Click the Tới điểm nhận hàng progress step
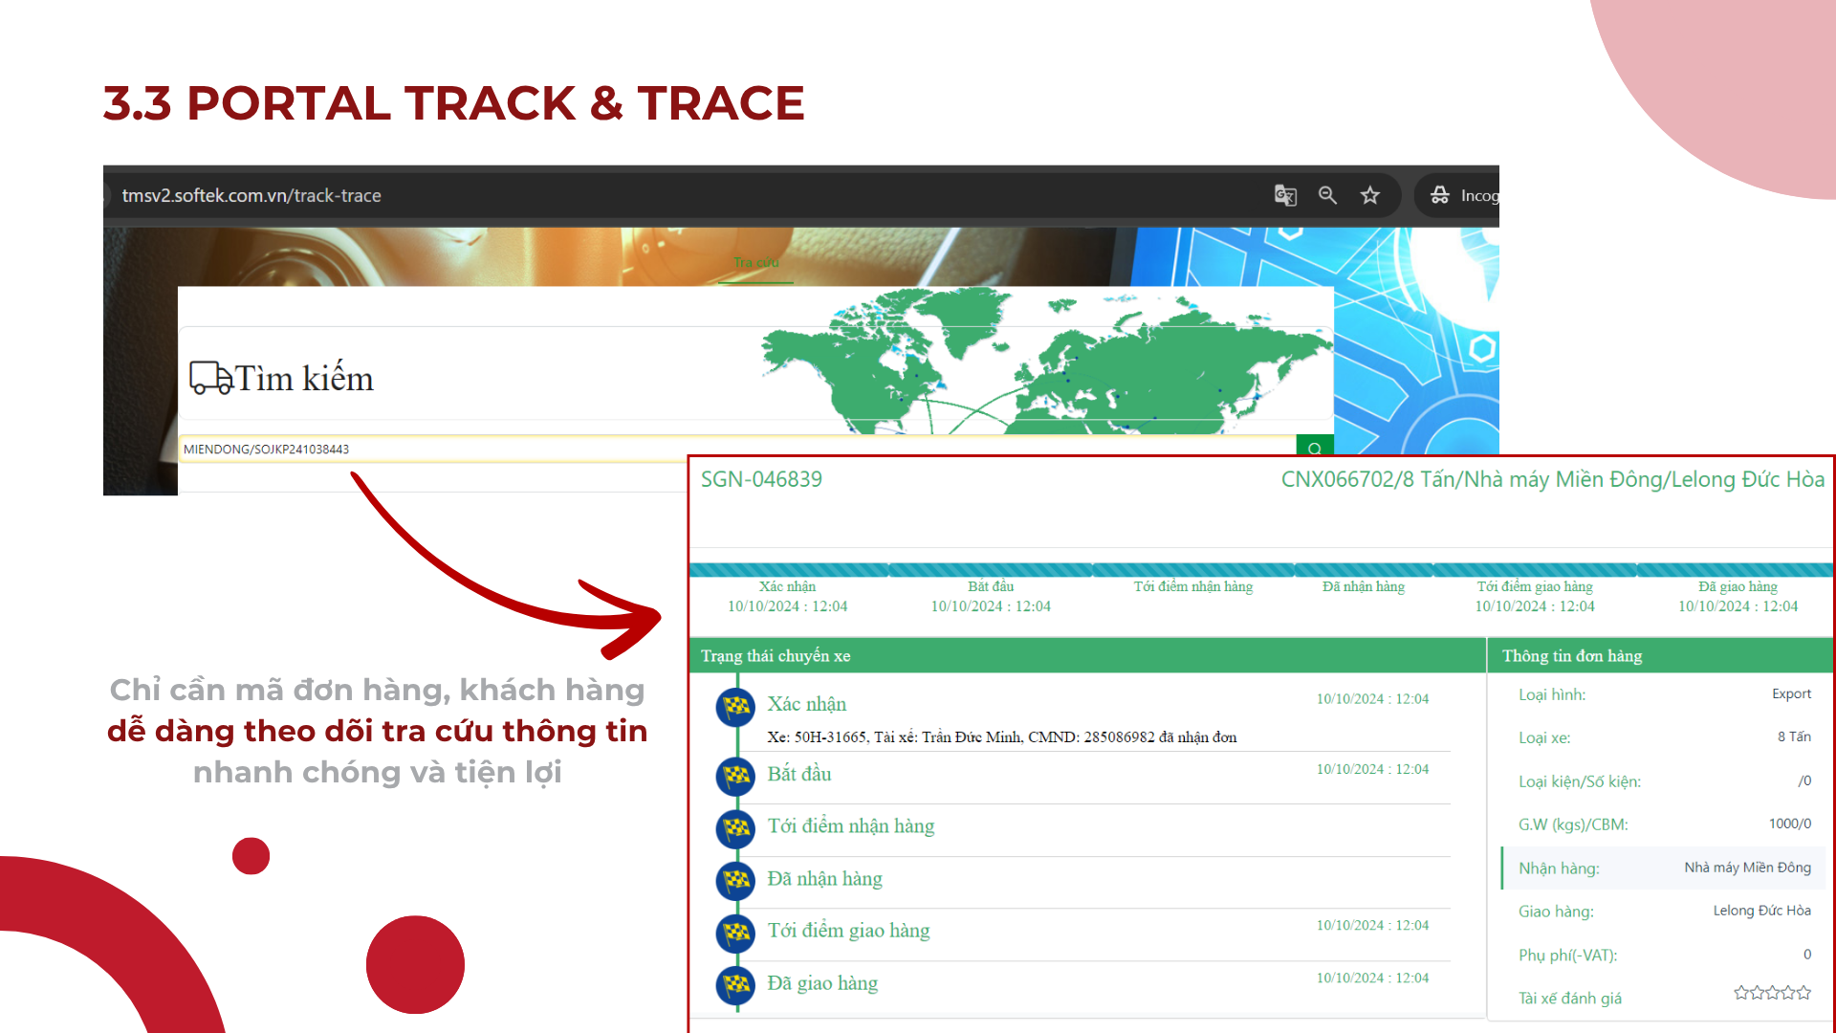This screenshot has height=1033, width=1836. (1192, 586)
